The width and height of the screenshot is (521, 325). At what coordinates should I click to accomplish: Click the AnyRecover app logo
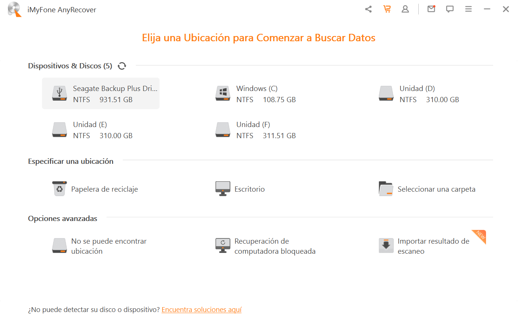click(x=15, y=9)
